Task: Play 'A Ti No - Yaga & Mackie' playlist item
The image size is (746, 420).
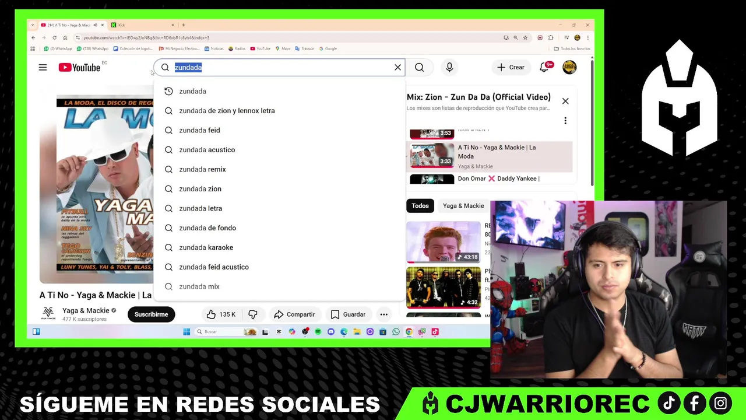Action: click(x=490, y=156)
